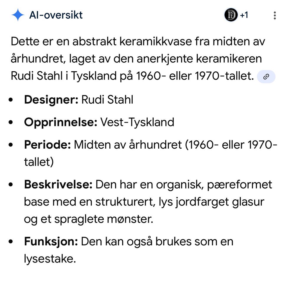
Task: Open the circular source avatar icon
Action: point(231,15)
